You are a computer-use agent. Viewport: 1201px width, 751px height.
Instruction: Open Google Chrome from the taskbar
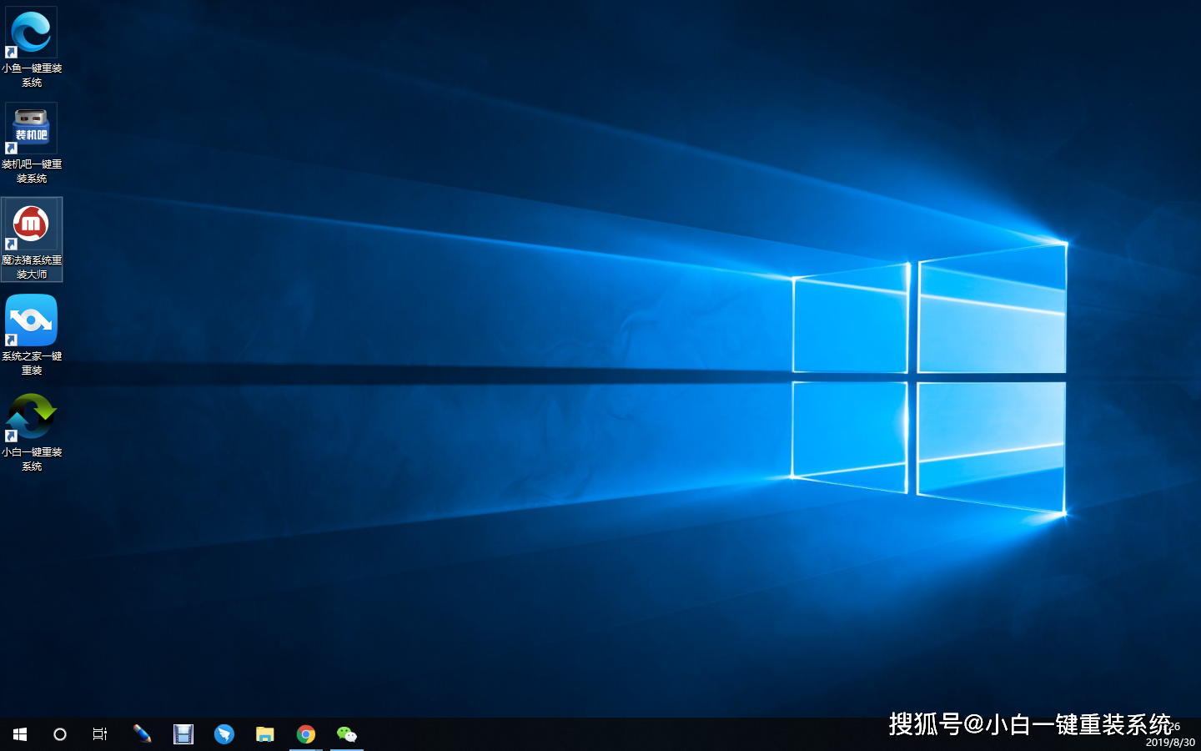pos(306,733)
